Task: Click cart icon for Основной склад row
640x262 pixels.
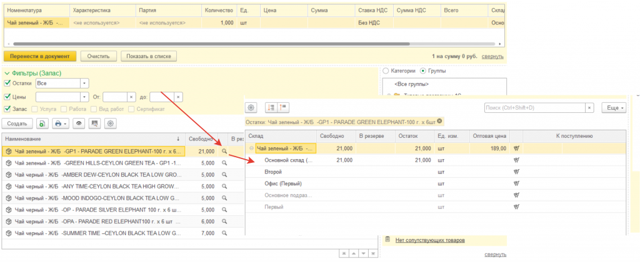Action: coord(516,160)
